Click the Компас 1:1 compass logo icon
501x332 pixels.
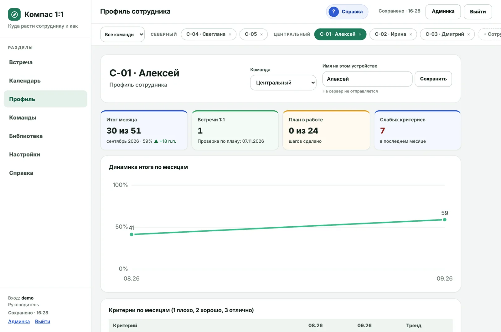pyautogui.click(x=14, y=14)
